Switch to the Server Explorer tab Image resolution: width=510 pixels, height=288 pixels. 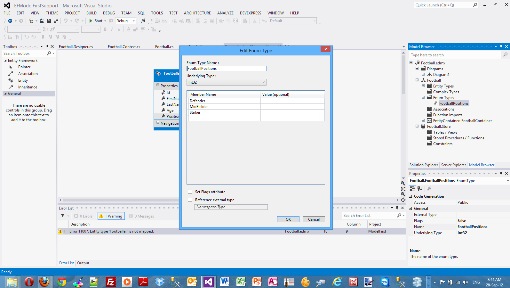click(453, 165)
